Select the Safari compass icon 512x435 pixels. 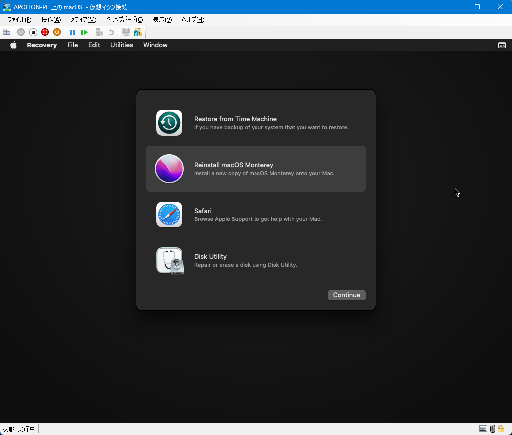[169, 215]
